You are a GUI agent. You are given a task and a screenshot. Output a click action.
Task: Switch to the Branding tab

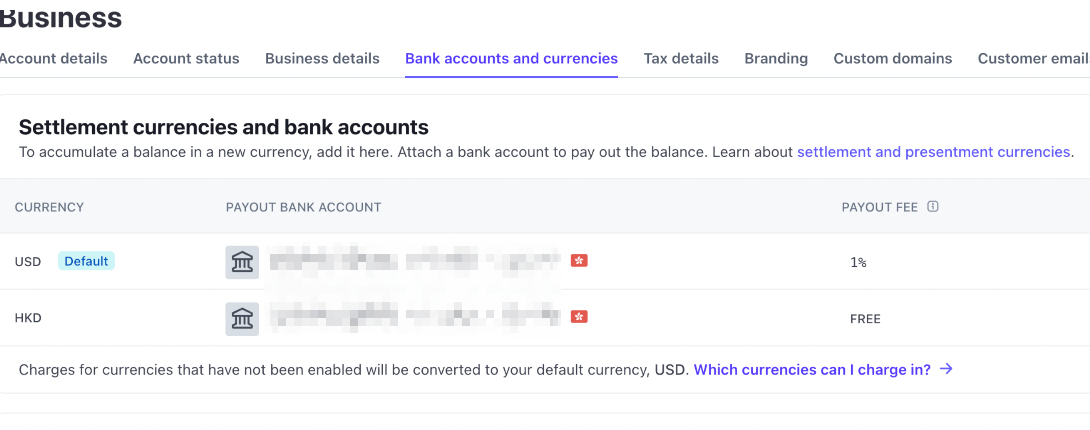776,58
